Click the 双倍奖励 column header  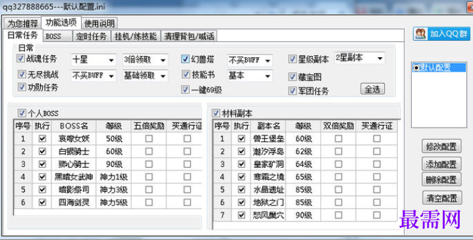pyautogui.click(x=339, y=126)
